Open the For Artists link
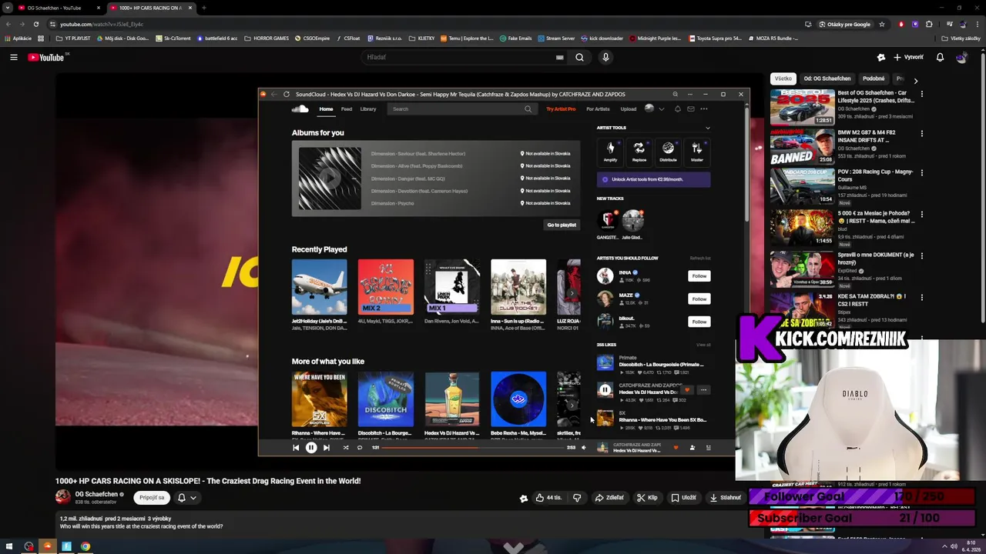The width and height of the screenshot is (986, 554). click(x=598, y=108)
